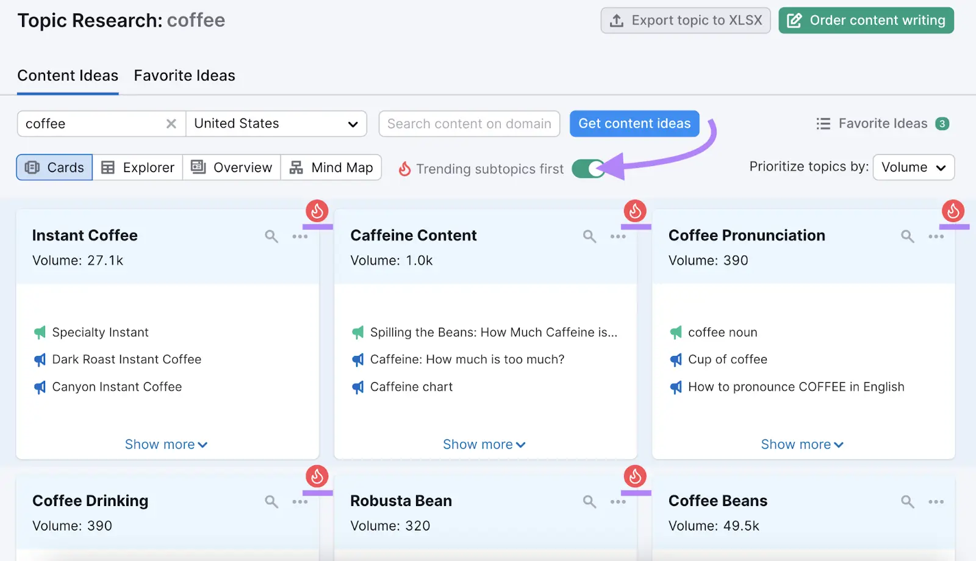
Task: Expand Show more on Caffeine Content card
Action: coord(484,444)
